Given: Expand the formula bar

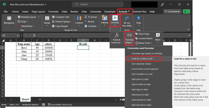Looking at the screenshot, I should point(189,35).
